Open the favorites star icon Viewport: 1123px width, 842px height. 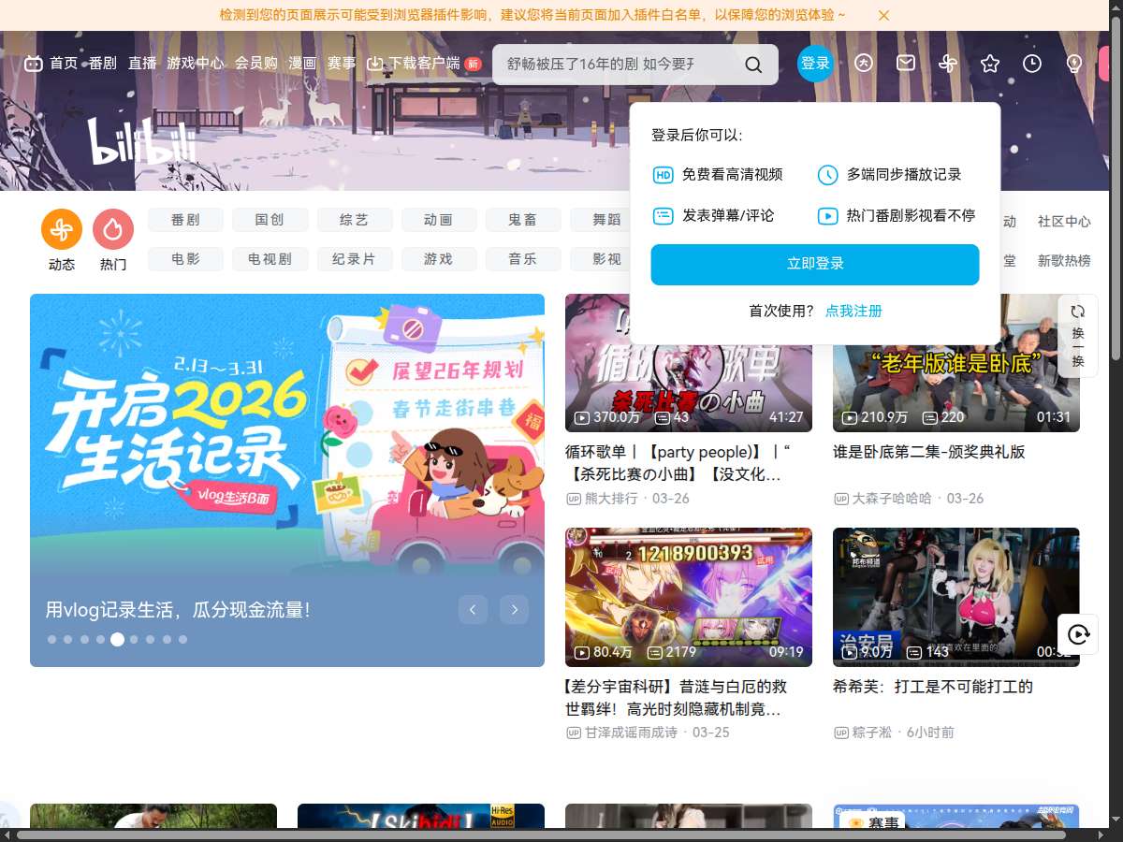tap(990, 64)
